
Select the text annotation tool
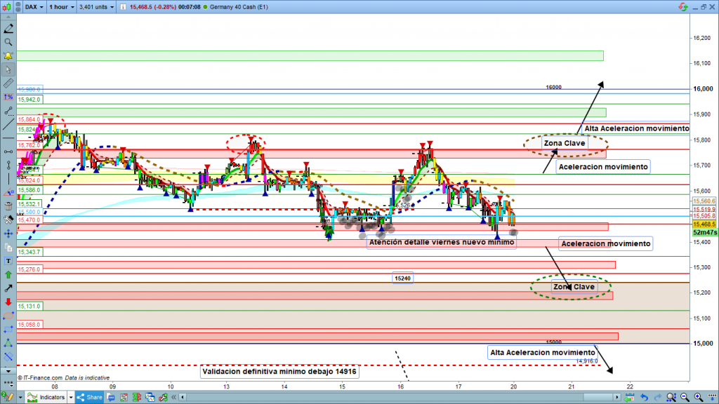(8, 261)
